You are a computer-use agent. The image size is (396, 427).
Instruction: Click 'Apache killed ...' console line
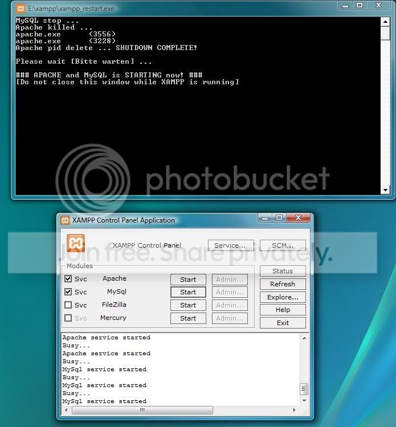54,27
